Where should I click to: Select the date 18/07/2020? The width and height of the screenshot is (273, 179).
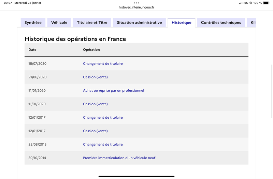pyautogui.click(x=38, y=63)
